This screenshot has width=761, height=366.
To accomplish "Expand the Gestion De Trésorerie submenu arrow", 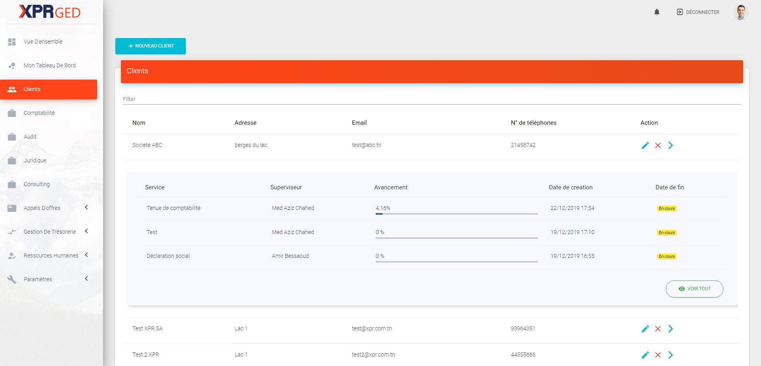I will pyautogui.click(x=86, y=231).
